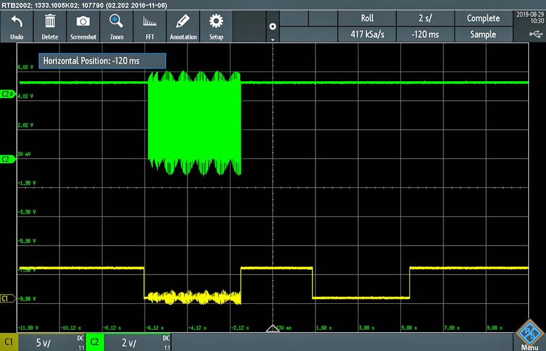Click the C1 ground level marker

pyautogui.click(x=8, y=298)
